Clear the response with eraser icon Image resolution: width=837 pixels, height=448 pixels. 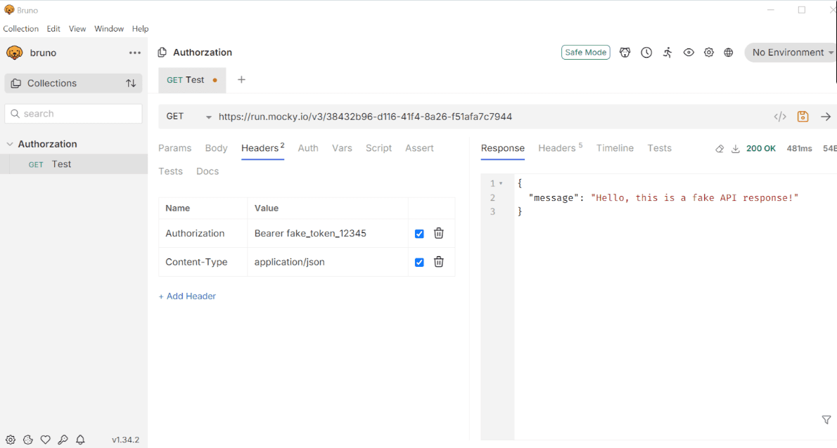click(x=720, y=149)
